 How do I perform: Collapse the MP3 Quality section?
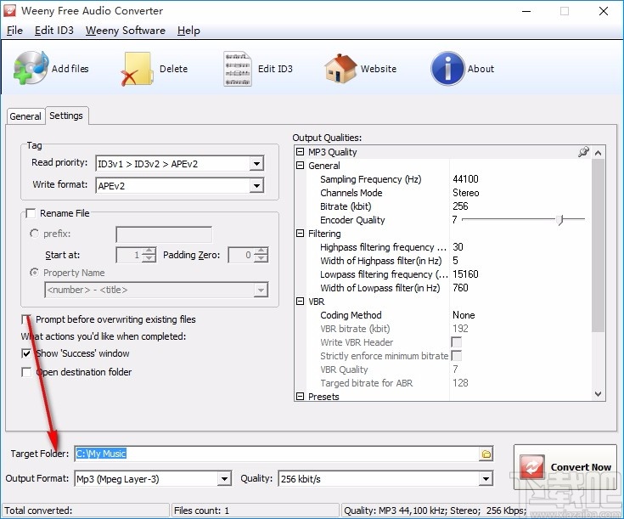(300, 152)
